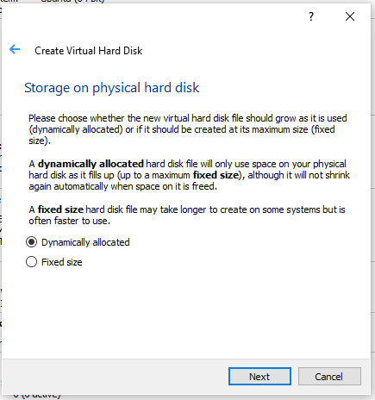
Task: Click bold "fixed size" in the maximum size sentence
Action: 216,175
